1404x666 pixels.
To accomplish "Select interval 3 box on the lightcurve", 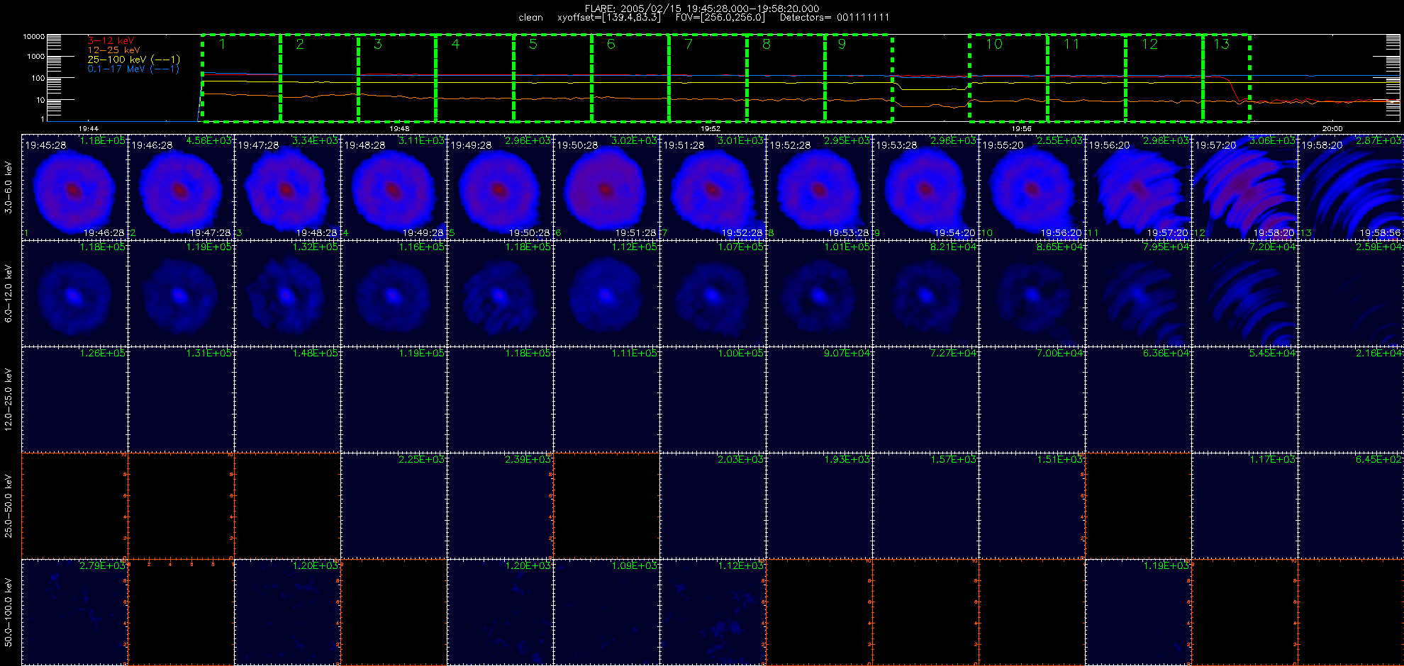I will [397, 78].
